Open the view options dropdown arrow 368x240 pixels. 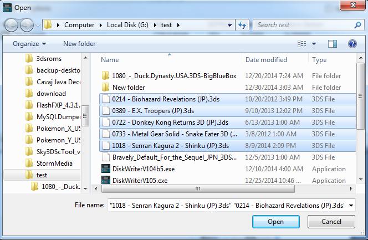tap(314, 44)
